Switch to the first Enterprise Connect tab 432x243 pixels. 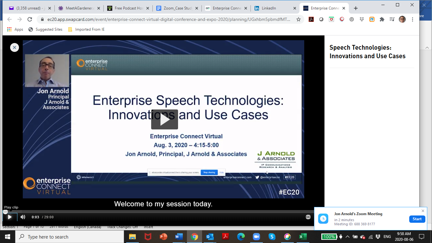[x=225, y=8]
